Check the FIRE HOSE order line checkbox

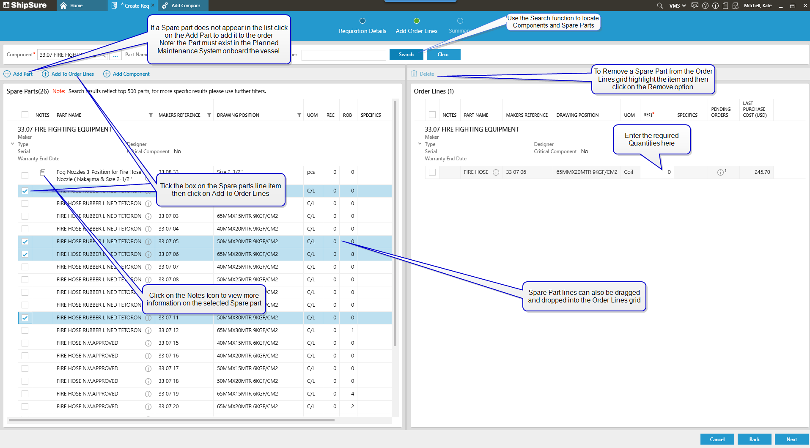click(432, 172)
